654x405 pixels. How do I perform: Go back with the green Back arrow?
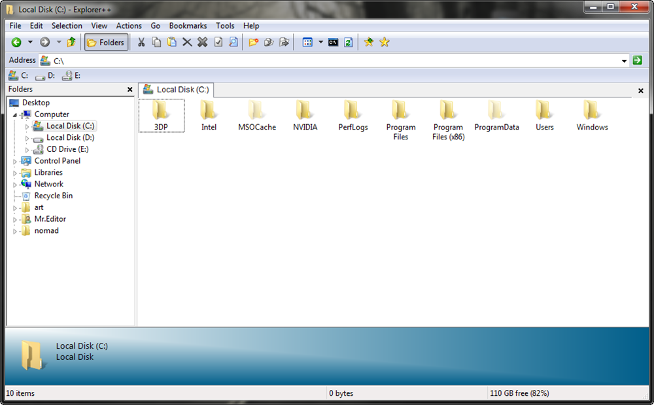point(16,42)
